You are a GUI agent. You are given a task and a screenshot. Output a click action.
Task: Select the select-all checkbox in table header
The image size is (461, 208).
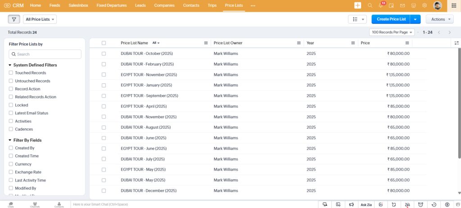coord(104,43)
